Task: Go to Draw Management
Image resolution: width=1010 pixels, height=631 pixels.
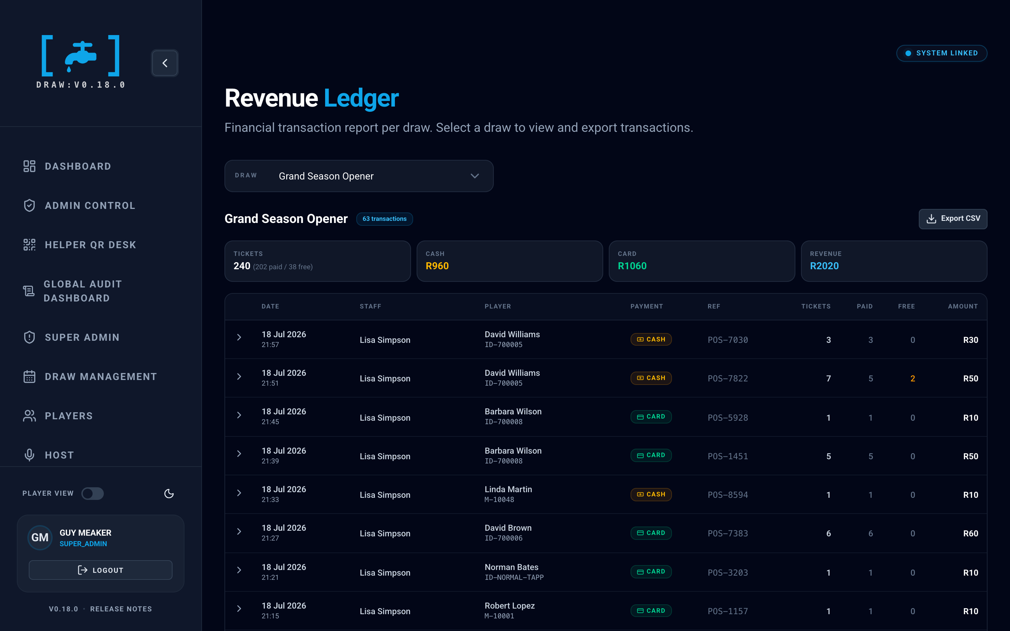Action: 101,376
